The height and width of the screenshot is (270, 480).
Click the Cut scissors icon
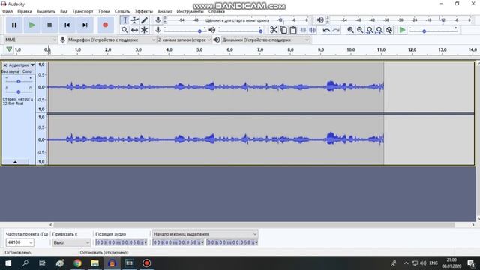pyautogui.click(x=274, y=30)
